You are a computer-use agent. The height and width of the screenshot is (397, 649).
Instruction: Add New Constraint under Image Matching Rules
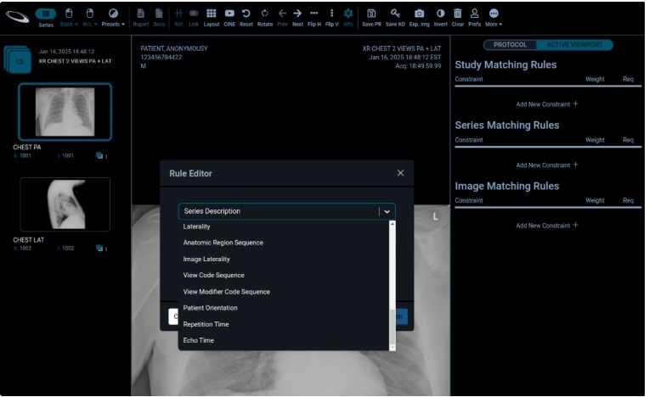point(547,226)
